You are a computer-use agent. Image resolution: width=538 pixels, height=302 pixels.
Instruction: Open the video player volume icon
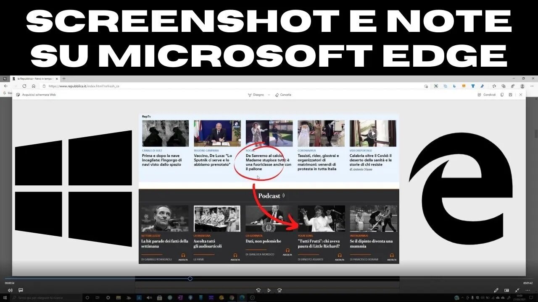point(10,290)
